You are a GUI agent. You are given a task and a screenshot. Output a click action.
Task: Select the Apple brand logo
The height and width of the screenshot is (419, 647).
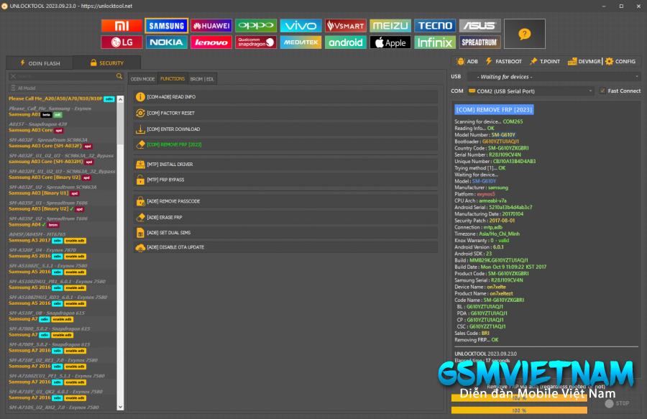pyautogui.click(x=390, y=42)
